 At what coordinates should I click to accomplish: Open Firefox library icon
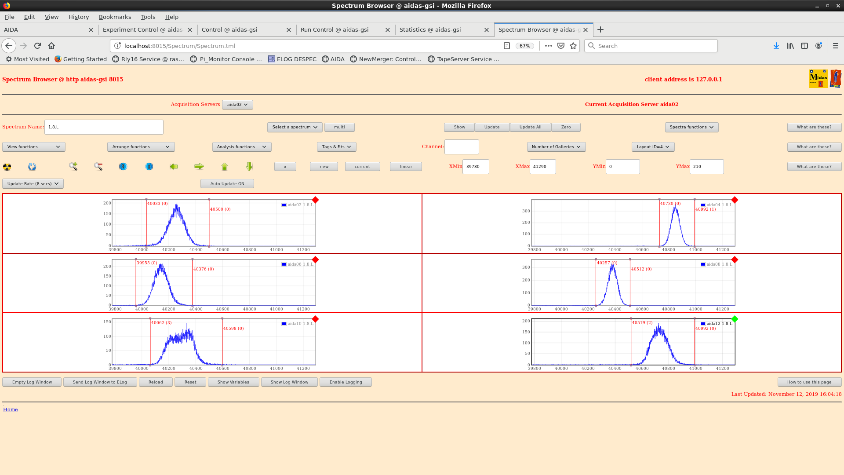pos(790,46)
